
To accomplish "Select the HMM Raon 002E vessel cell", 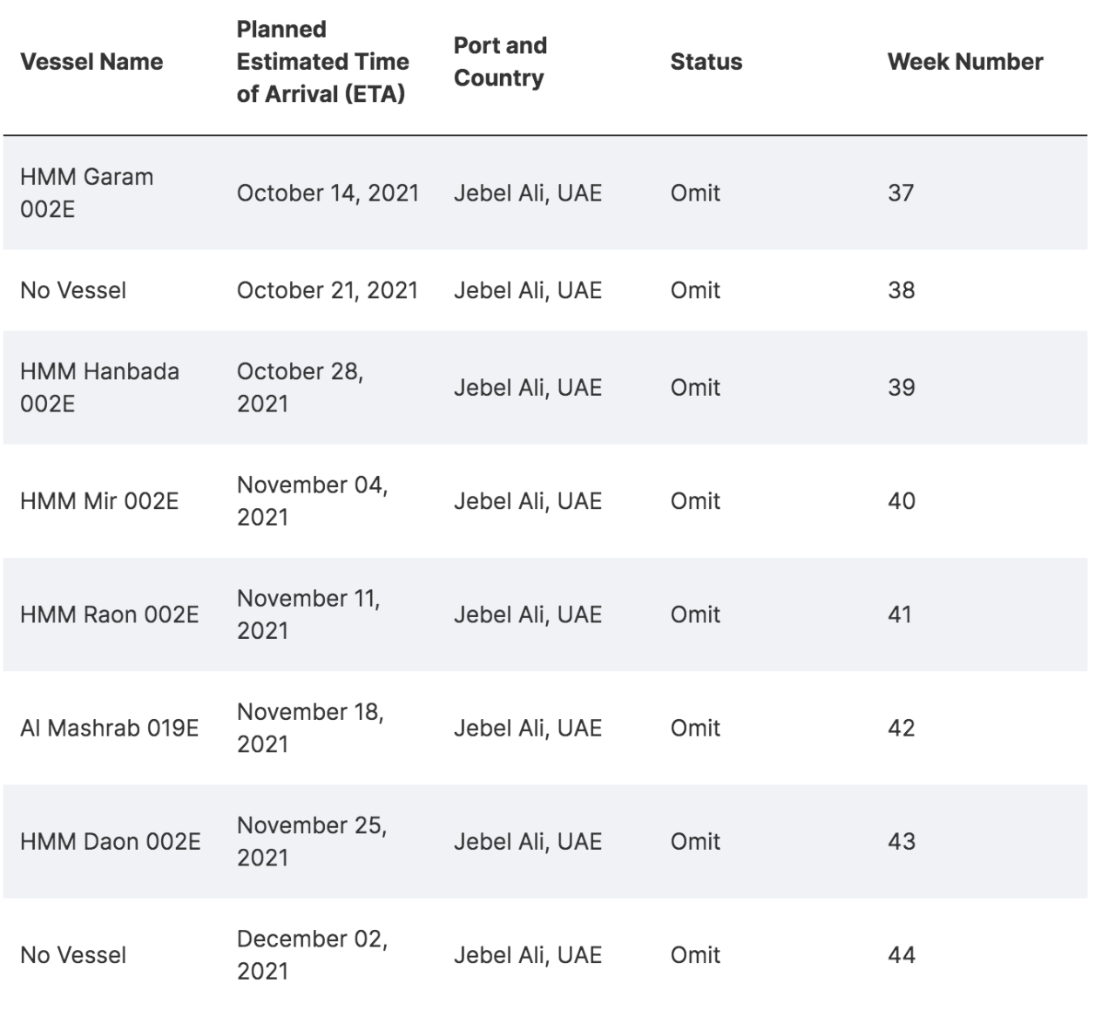I will tap(109, 614).
